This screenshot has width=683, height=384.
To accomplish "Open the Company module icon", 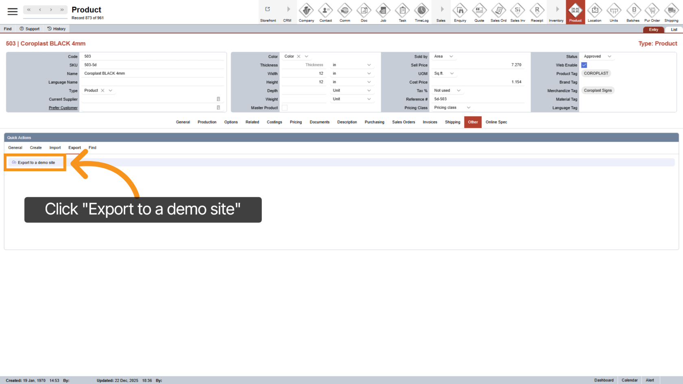I will 306,12.
